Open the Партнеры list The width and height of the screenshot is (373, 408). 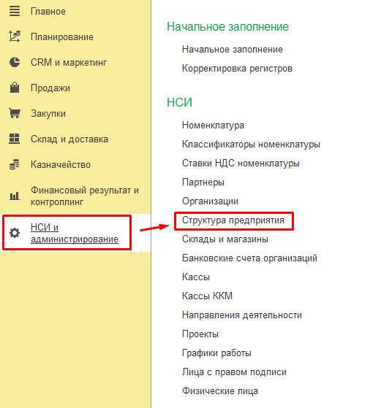[x=203, y=182]
